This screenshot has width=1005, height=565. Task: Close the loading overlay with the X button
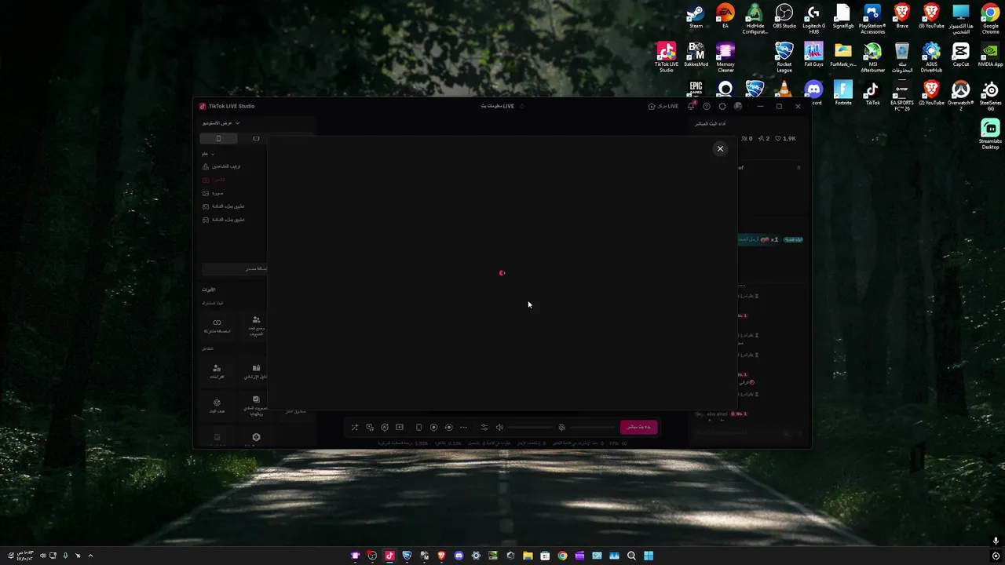720,148
